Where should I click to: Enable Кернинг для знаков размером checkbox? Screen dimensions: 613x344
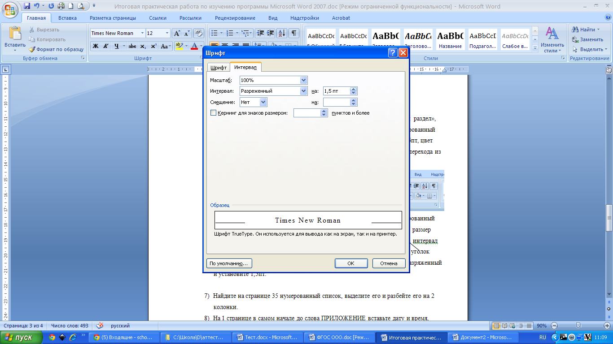point(214,113)
